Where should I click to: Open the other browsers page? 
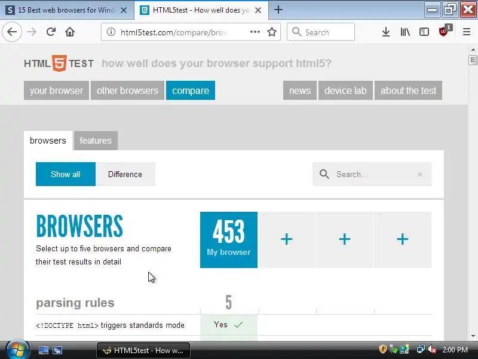click(x=127, y=90)
